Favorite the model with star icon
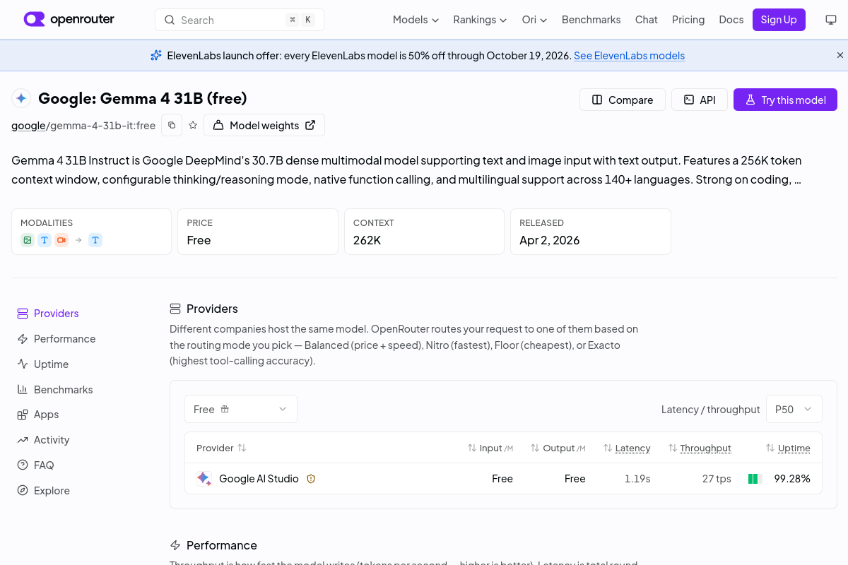The height and width of the screenshot is (565, 848). [x=193, y=125]
